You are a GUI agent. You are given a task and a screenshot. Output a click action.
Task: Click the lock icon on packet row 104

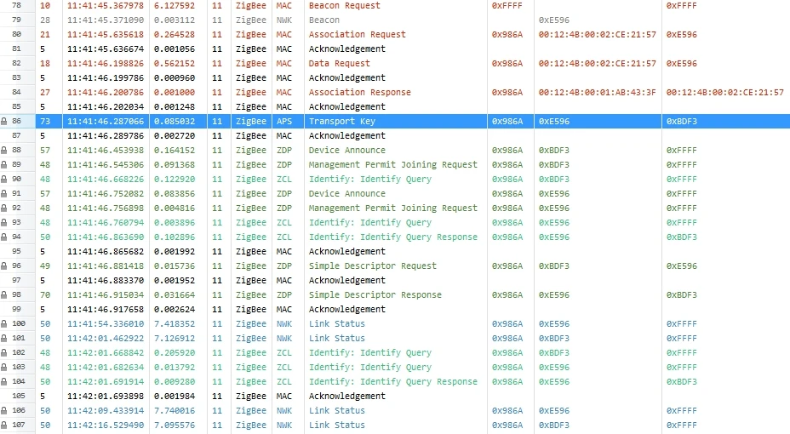tap(4, 381)
